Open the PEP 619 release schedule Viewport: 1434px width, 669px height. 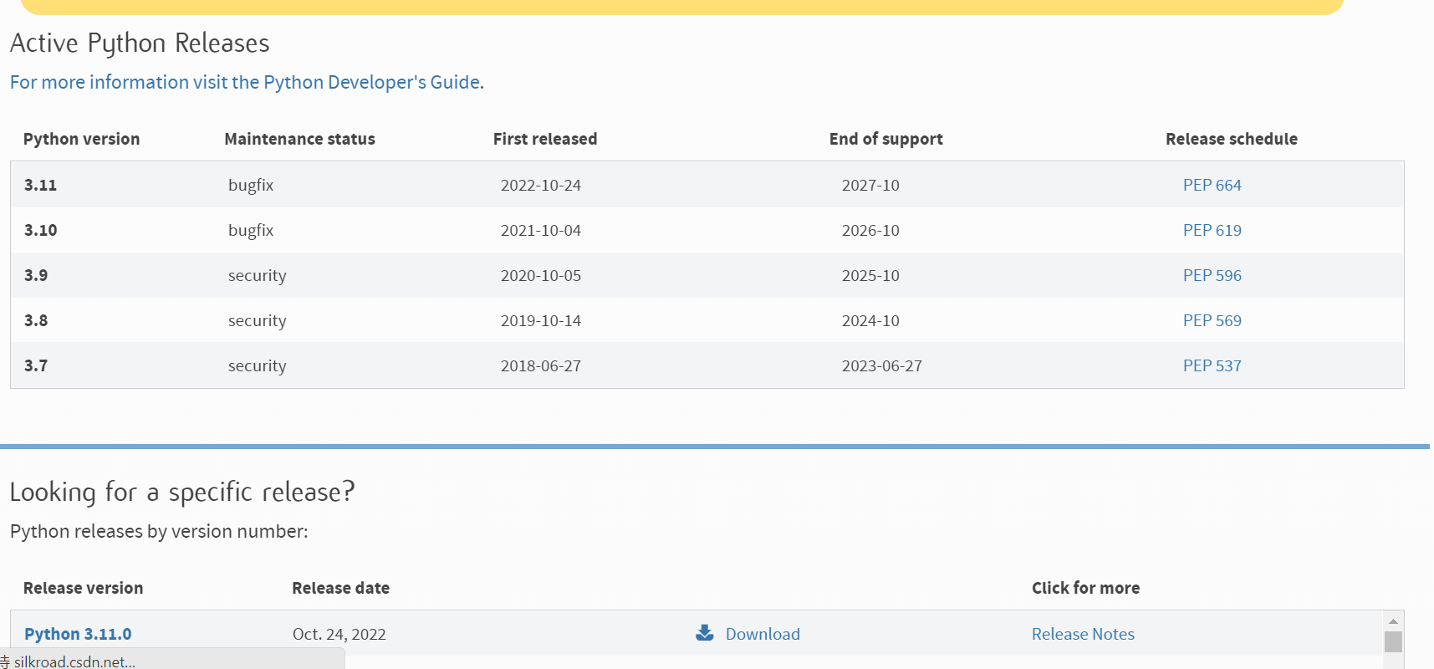coord(1212,230)
